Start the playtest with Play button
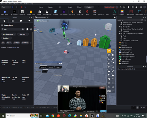Image resolution: width=147 pixels, height=118 pixels. coord(13,7)
